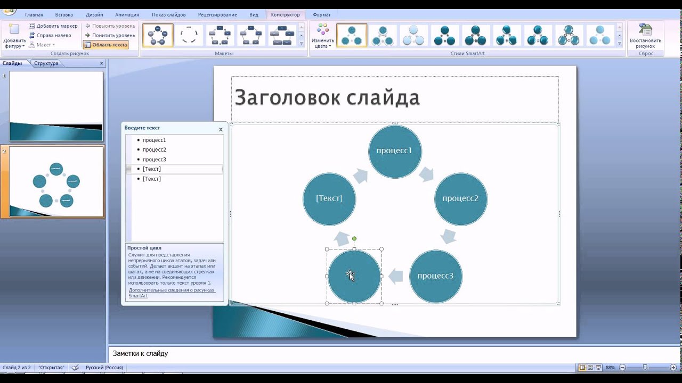Start the slide show from the status bar icon
This screenshot has height=383, width=682.
point(599,368)
